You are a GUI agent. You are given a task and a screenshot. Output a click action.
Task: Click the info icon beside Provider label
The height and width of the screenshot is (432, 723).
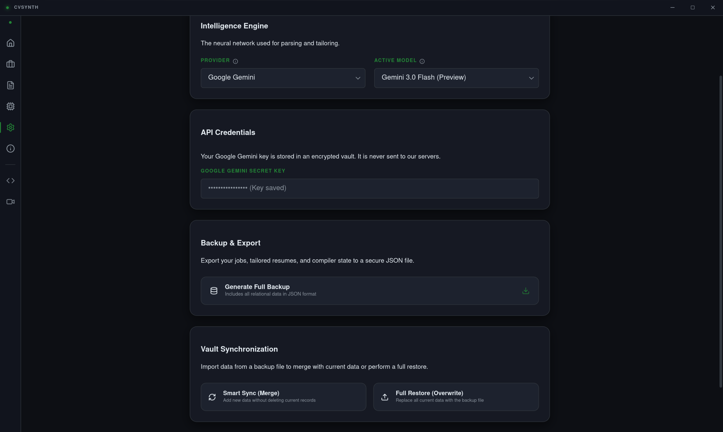coord(236,61)
